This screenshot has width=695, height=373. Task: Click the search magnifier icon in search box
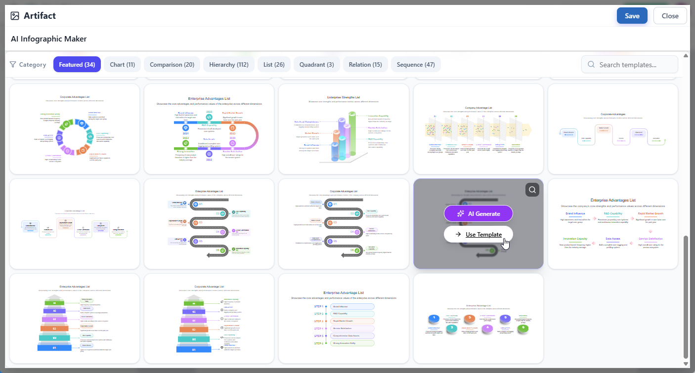tap(591, 64)
